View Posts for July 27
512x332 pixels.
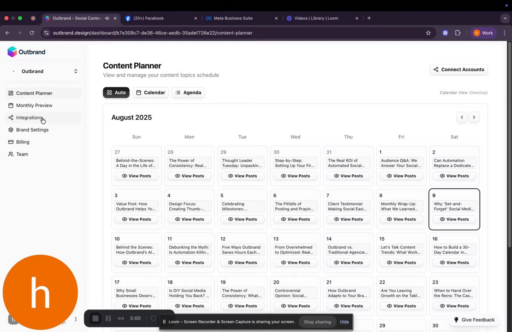tap(136, 176)
